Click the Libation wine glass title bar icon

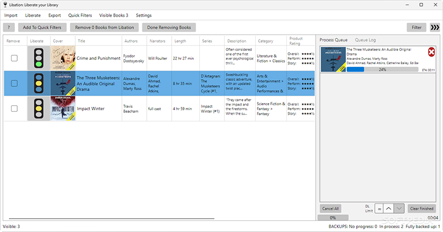pyautogui.click(x=5, y=5)
